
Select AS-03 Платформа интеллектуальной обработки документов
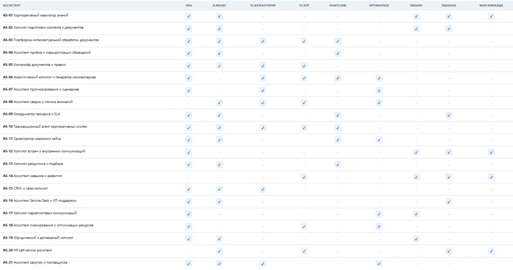(x=50, y=40)
